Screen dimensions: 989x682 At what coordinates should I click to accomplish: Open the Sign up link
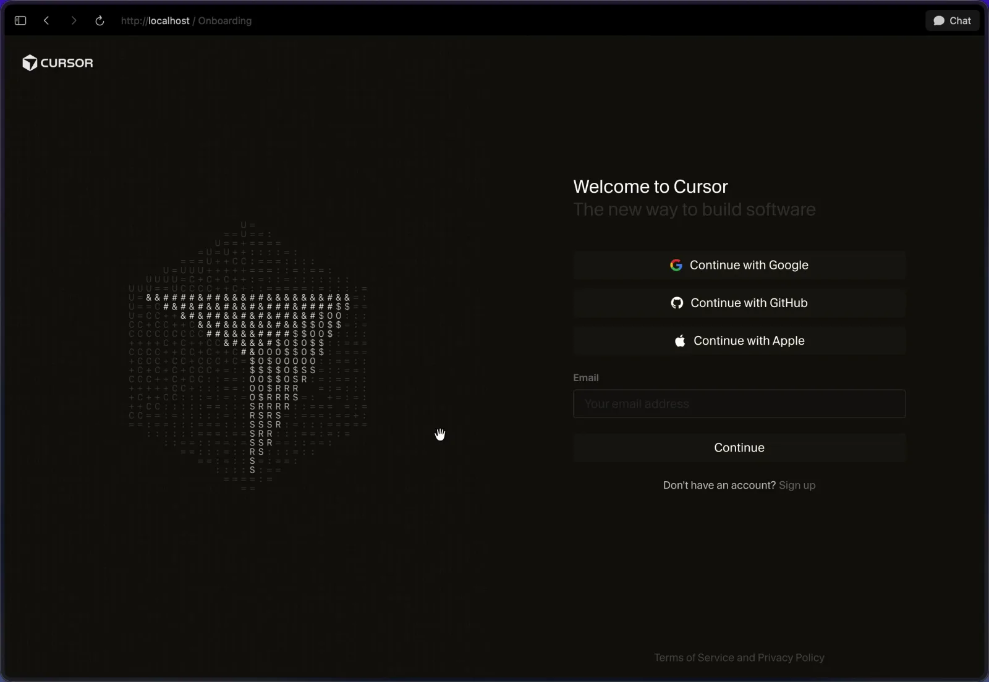[x=797, y=485]
